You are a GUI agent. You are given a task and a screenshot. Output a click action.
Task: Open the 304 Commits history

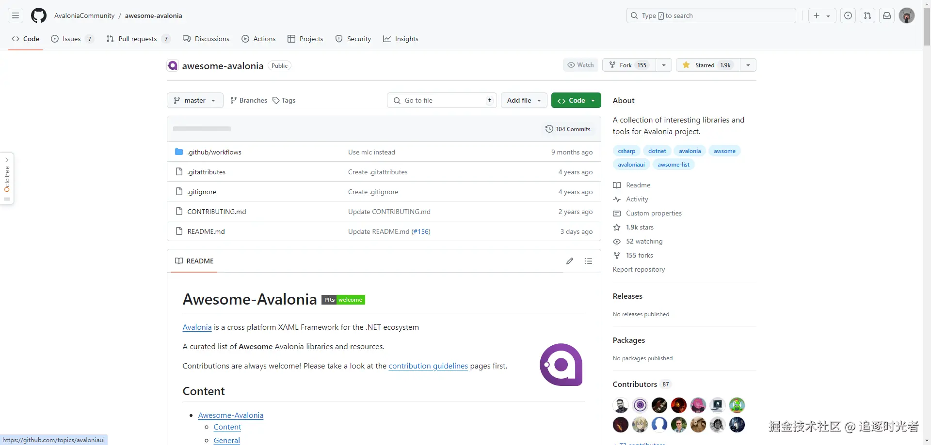(568, 129)
